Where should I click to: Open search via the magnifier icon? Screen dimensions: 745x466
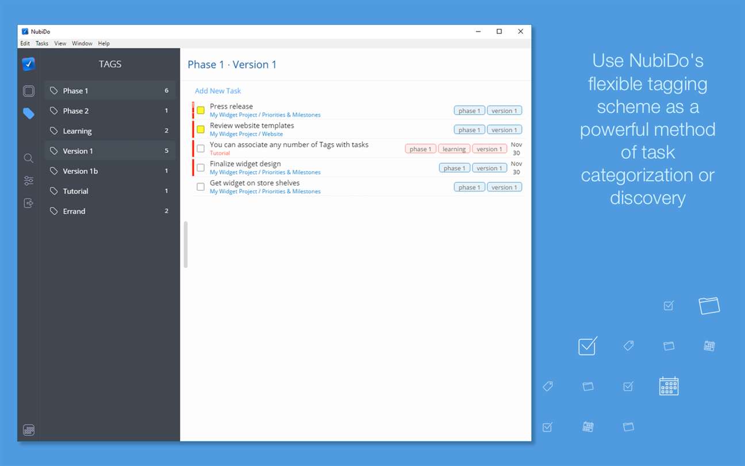(28, 158)
